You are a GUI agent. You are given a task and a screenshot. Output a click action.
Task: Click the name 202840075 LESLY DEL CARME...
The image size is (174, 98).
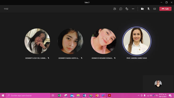coord(36,58)
